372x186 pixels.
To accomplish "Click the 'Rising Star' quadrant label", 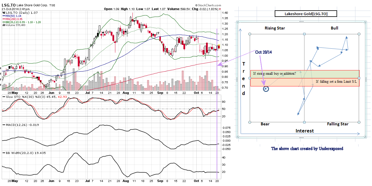I will pos(275,28).
